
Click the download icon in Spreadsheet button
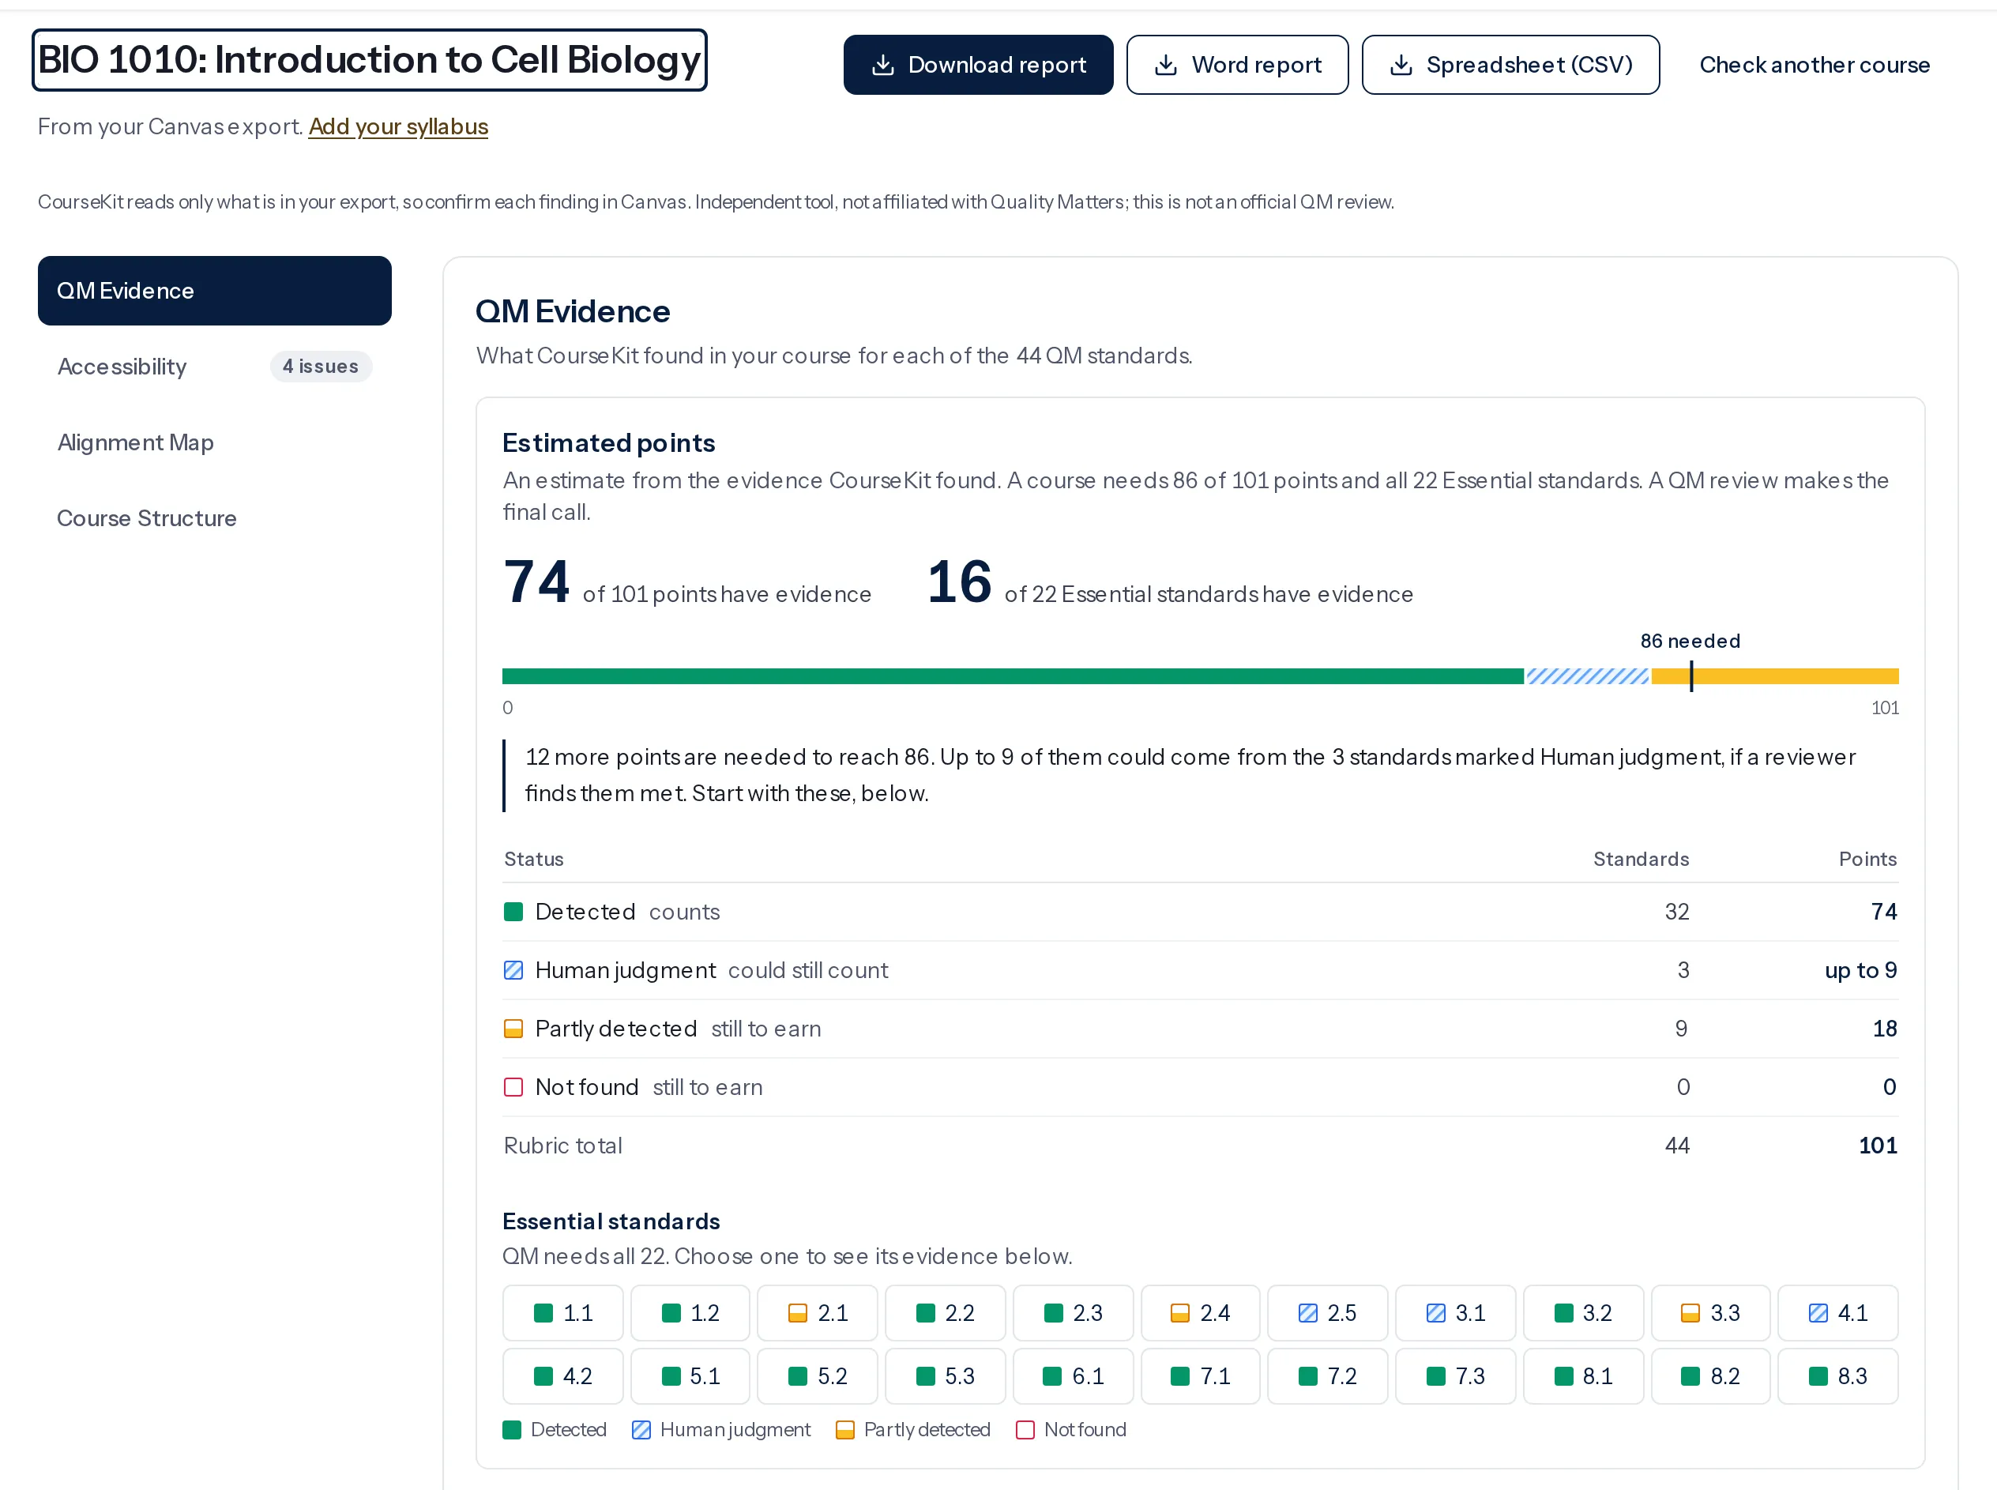(x=1401, y=65)
